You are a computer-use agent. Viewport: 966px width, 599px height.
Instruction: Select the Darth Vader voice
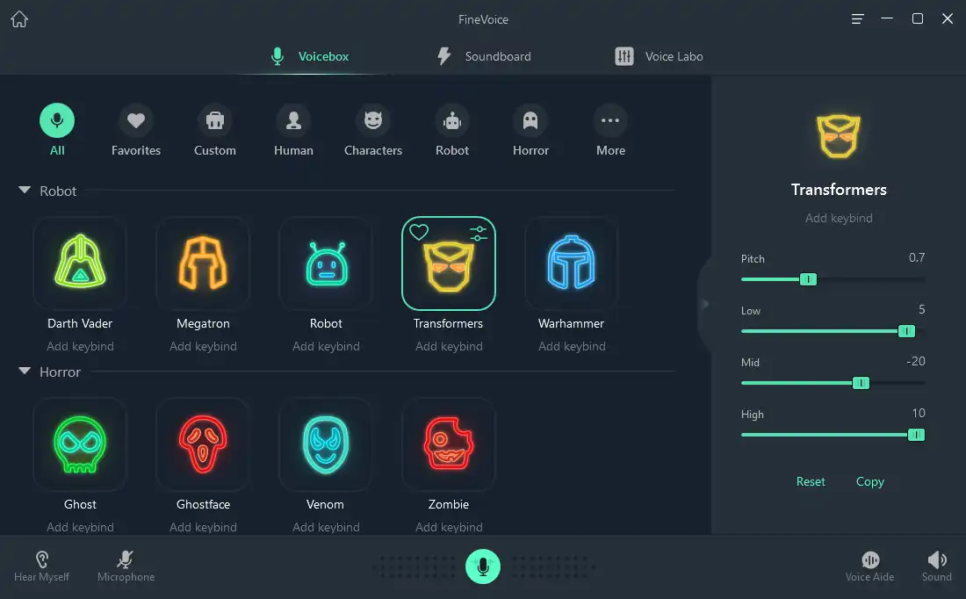pyautogui.click(x=80, y=263)
